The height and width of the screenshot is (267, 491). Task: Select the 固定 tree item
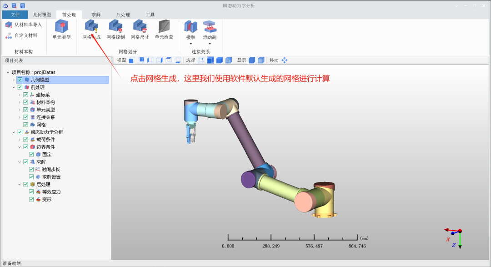(x=47, y=155)
